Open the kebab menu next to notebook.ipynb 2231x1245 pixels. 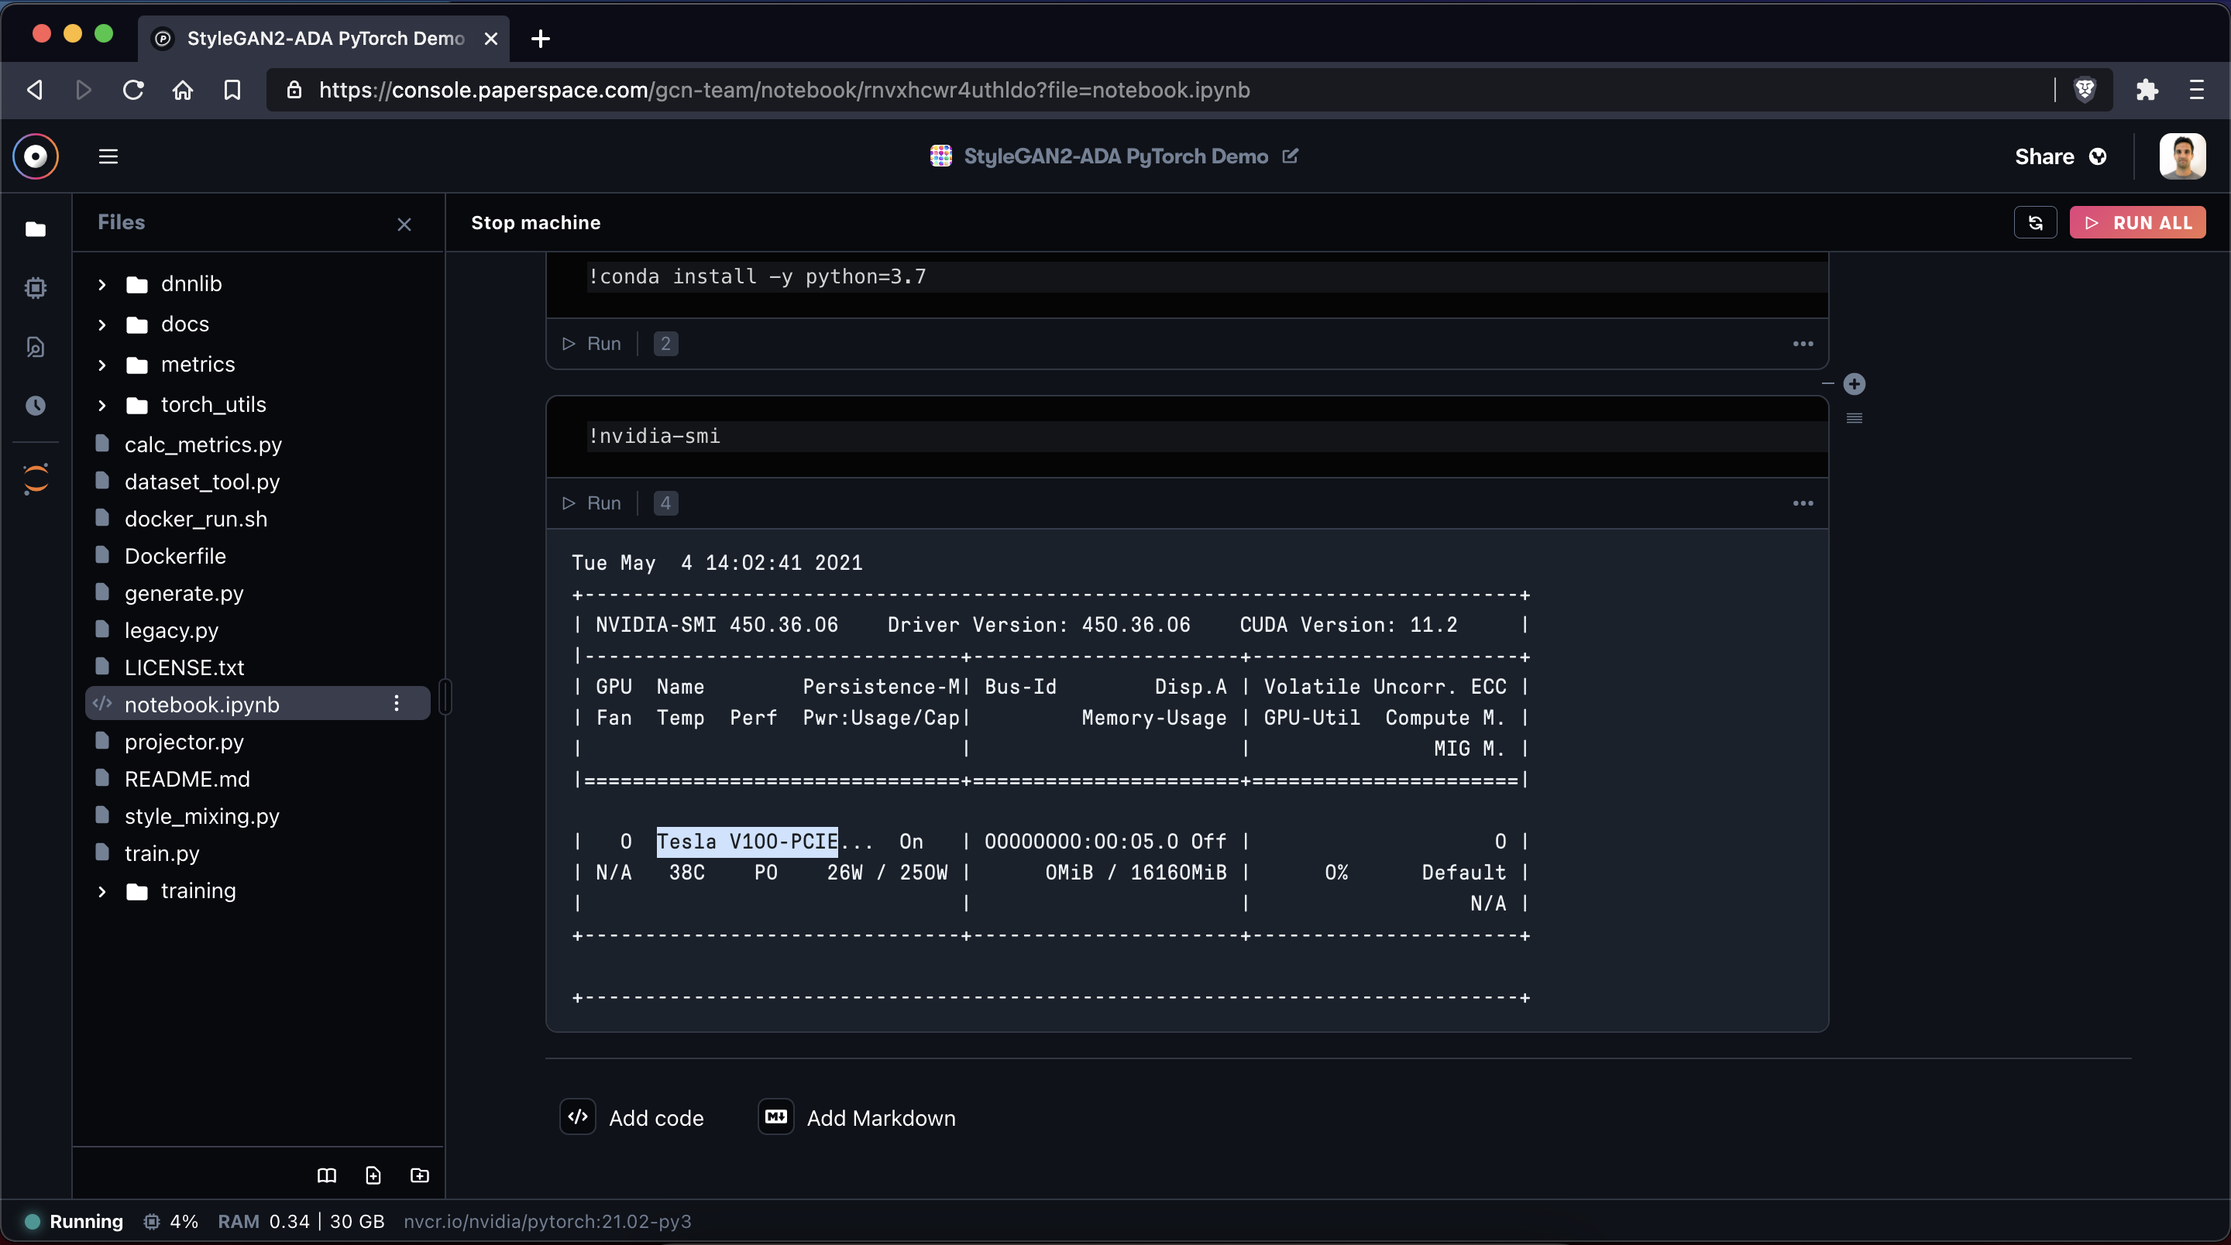click(397, 704)
